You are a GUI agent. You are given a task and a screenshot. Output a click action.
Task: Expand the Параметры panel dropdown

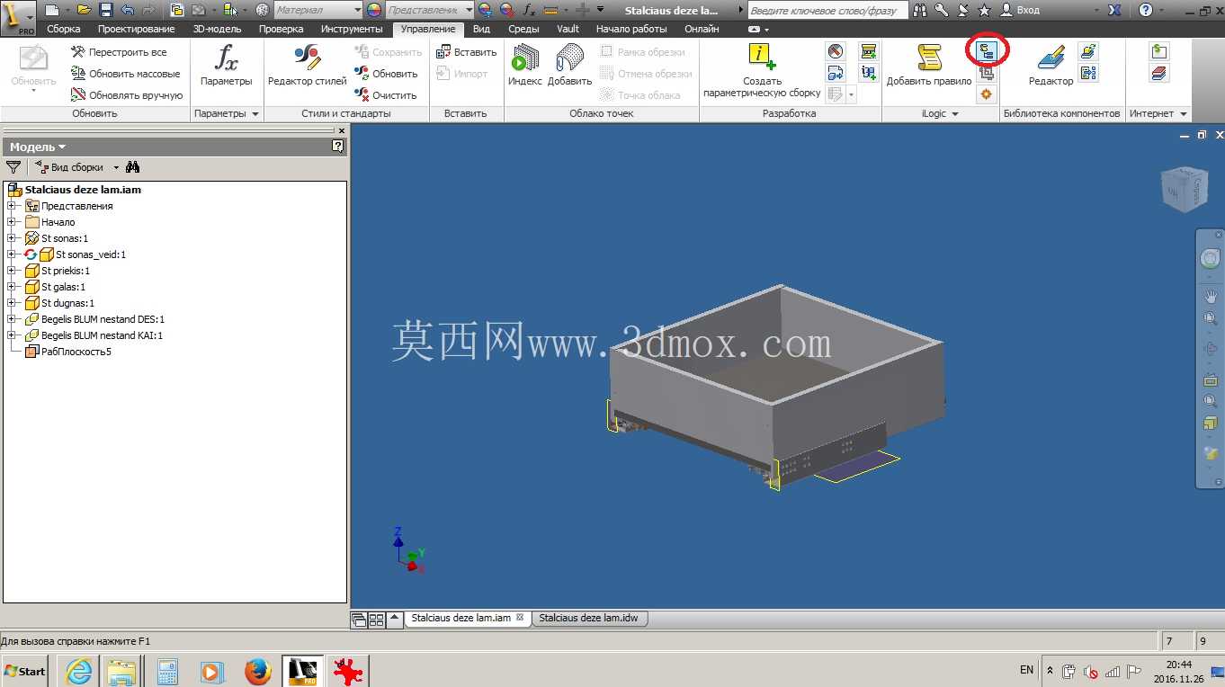point(255,114)
